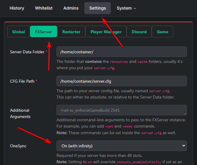Image resolution: width=197 pixels, height=165 pixels.
Task: Click the Additional Arguments resize handle
Action: (185, 114)
